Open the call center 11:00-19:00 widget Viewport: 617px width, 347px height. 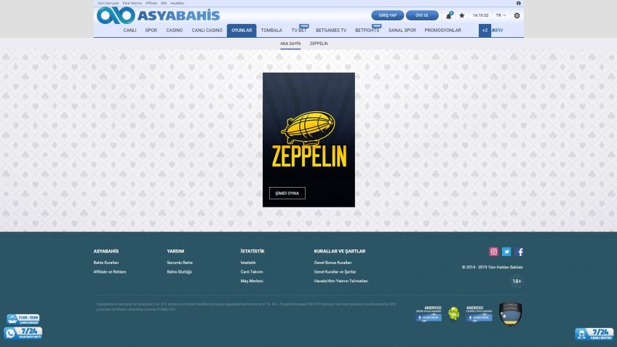click(23, 319)
